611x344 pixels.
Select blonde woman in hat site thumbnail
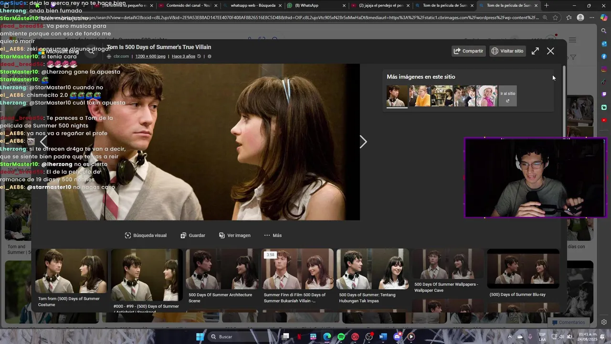(486, 96)
